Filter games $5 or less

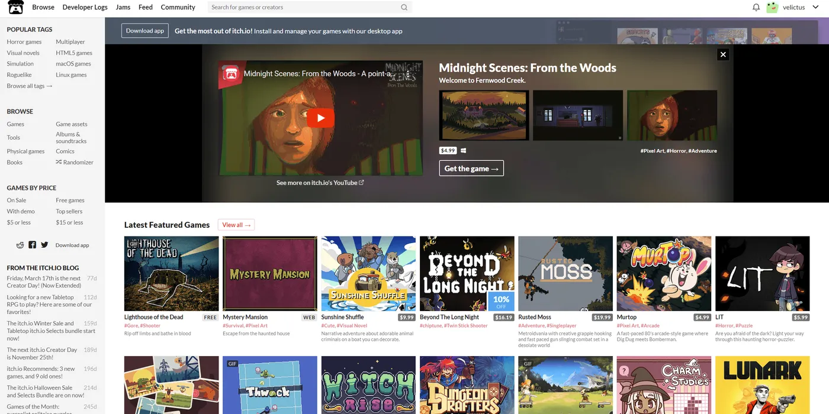pyautogui.click(x=19, y=222)
